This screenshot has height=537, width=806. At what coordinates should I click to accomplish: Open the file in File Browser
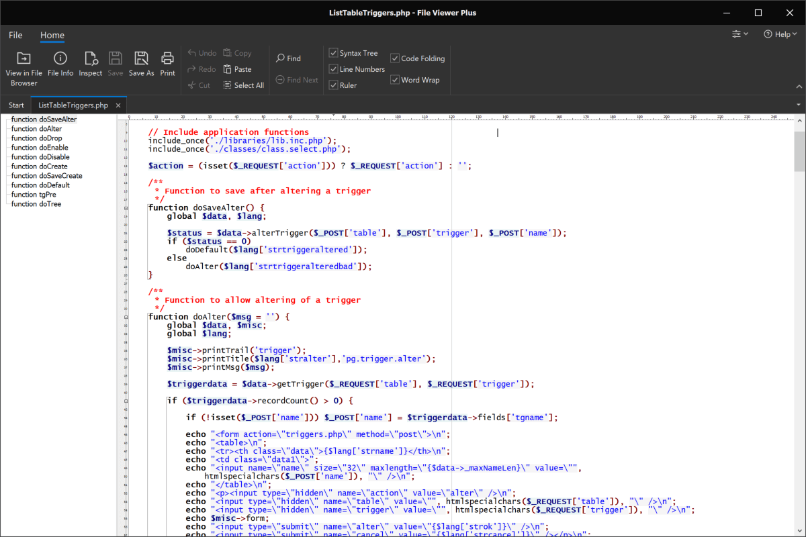[24, 64]
